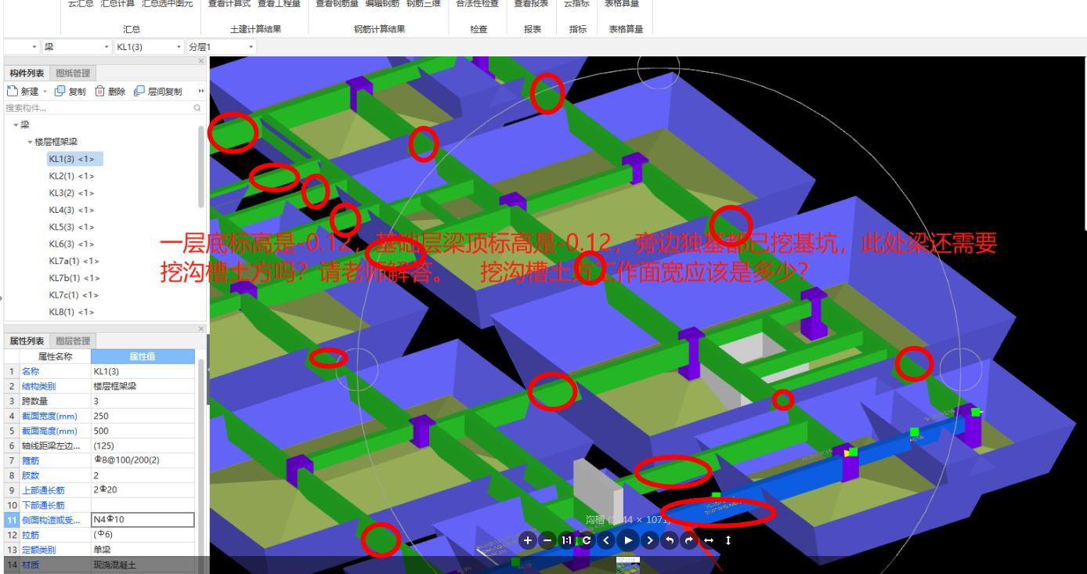The width and height of the screenshot is (1087, 574).
Task: Click the 新建 new component icon
Action: (x=13, y=92)
